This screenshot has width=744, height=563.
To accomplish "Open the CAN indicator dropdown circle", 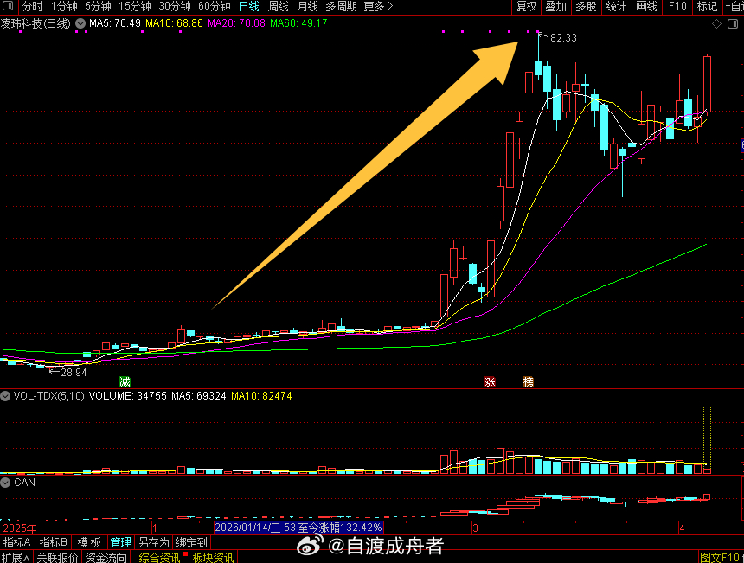I will click(x=5, y=483).
